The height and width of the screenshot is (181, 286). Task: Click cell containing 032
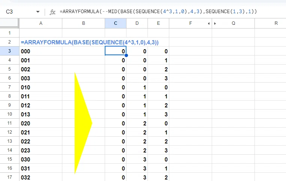pyautogui.click(x=41, y=177)
